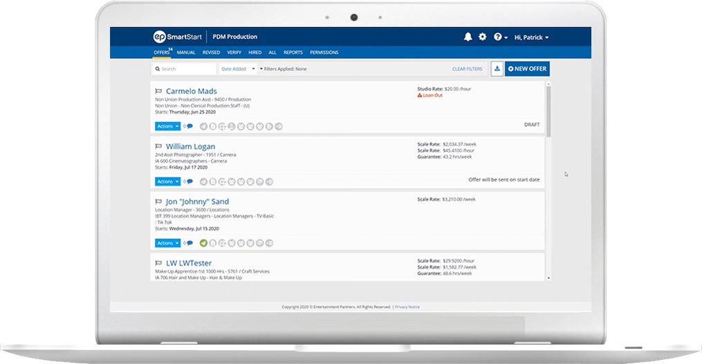This screenshot has width=702, height=364.
Task: Toggle the flag next to Jon "Johnny" Sand
Action: pyautogui.click(x=158, y=202)
